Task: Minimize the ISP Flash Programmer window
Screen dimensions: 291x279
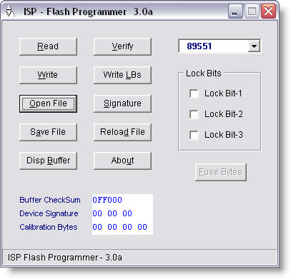Action: [x=235, y=11]
